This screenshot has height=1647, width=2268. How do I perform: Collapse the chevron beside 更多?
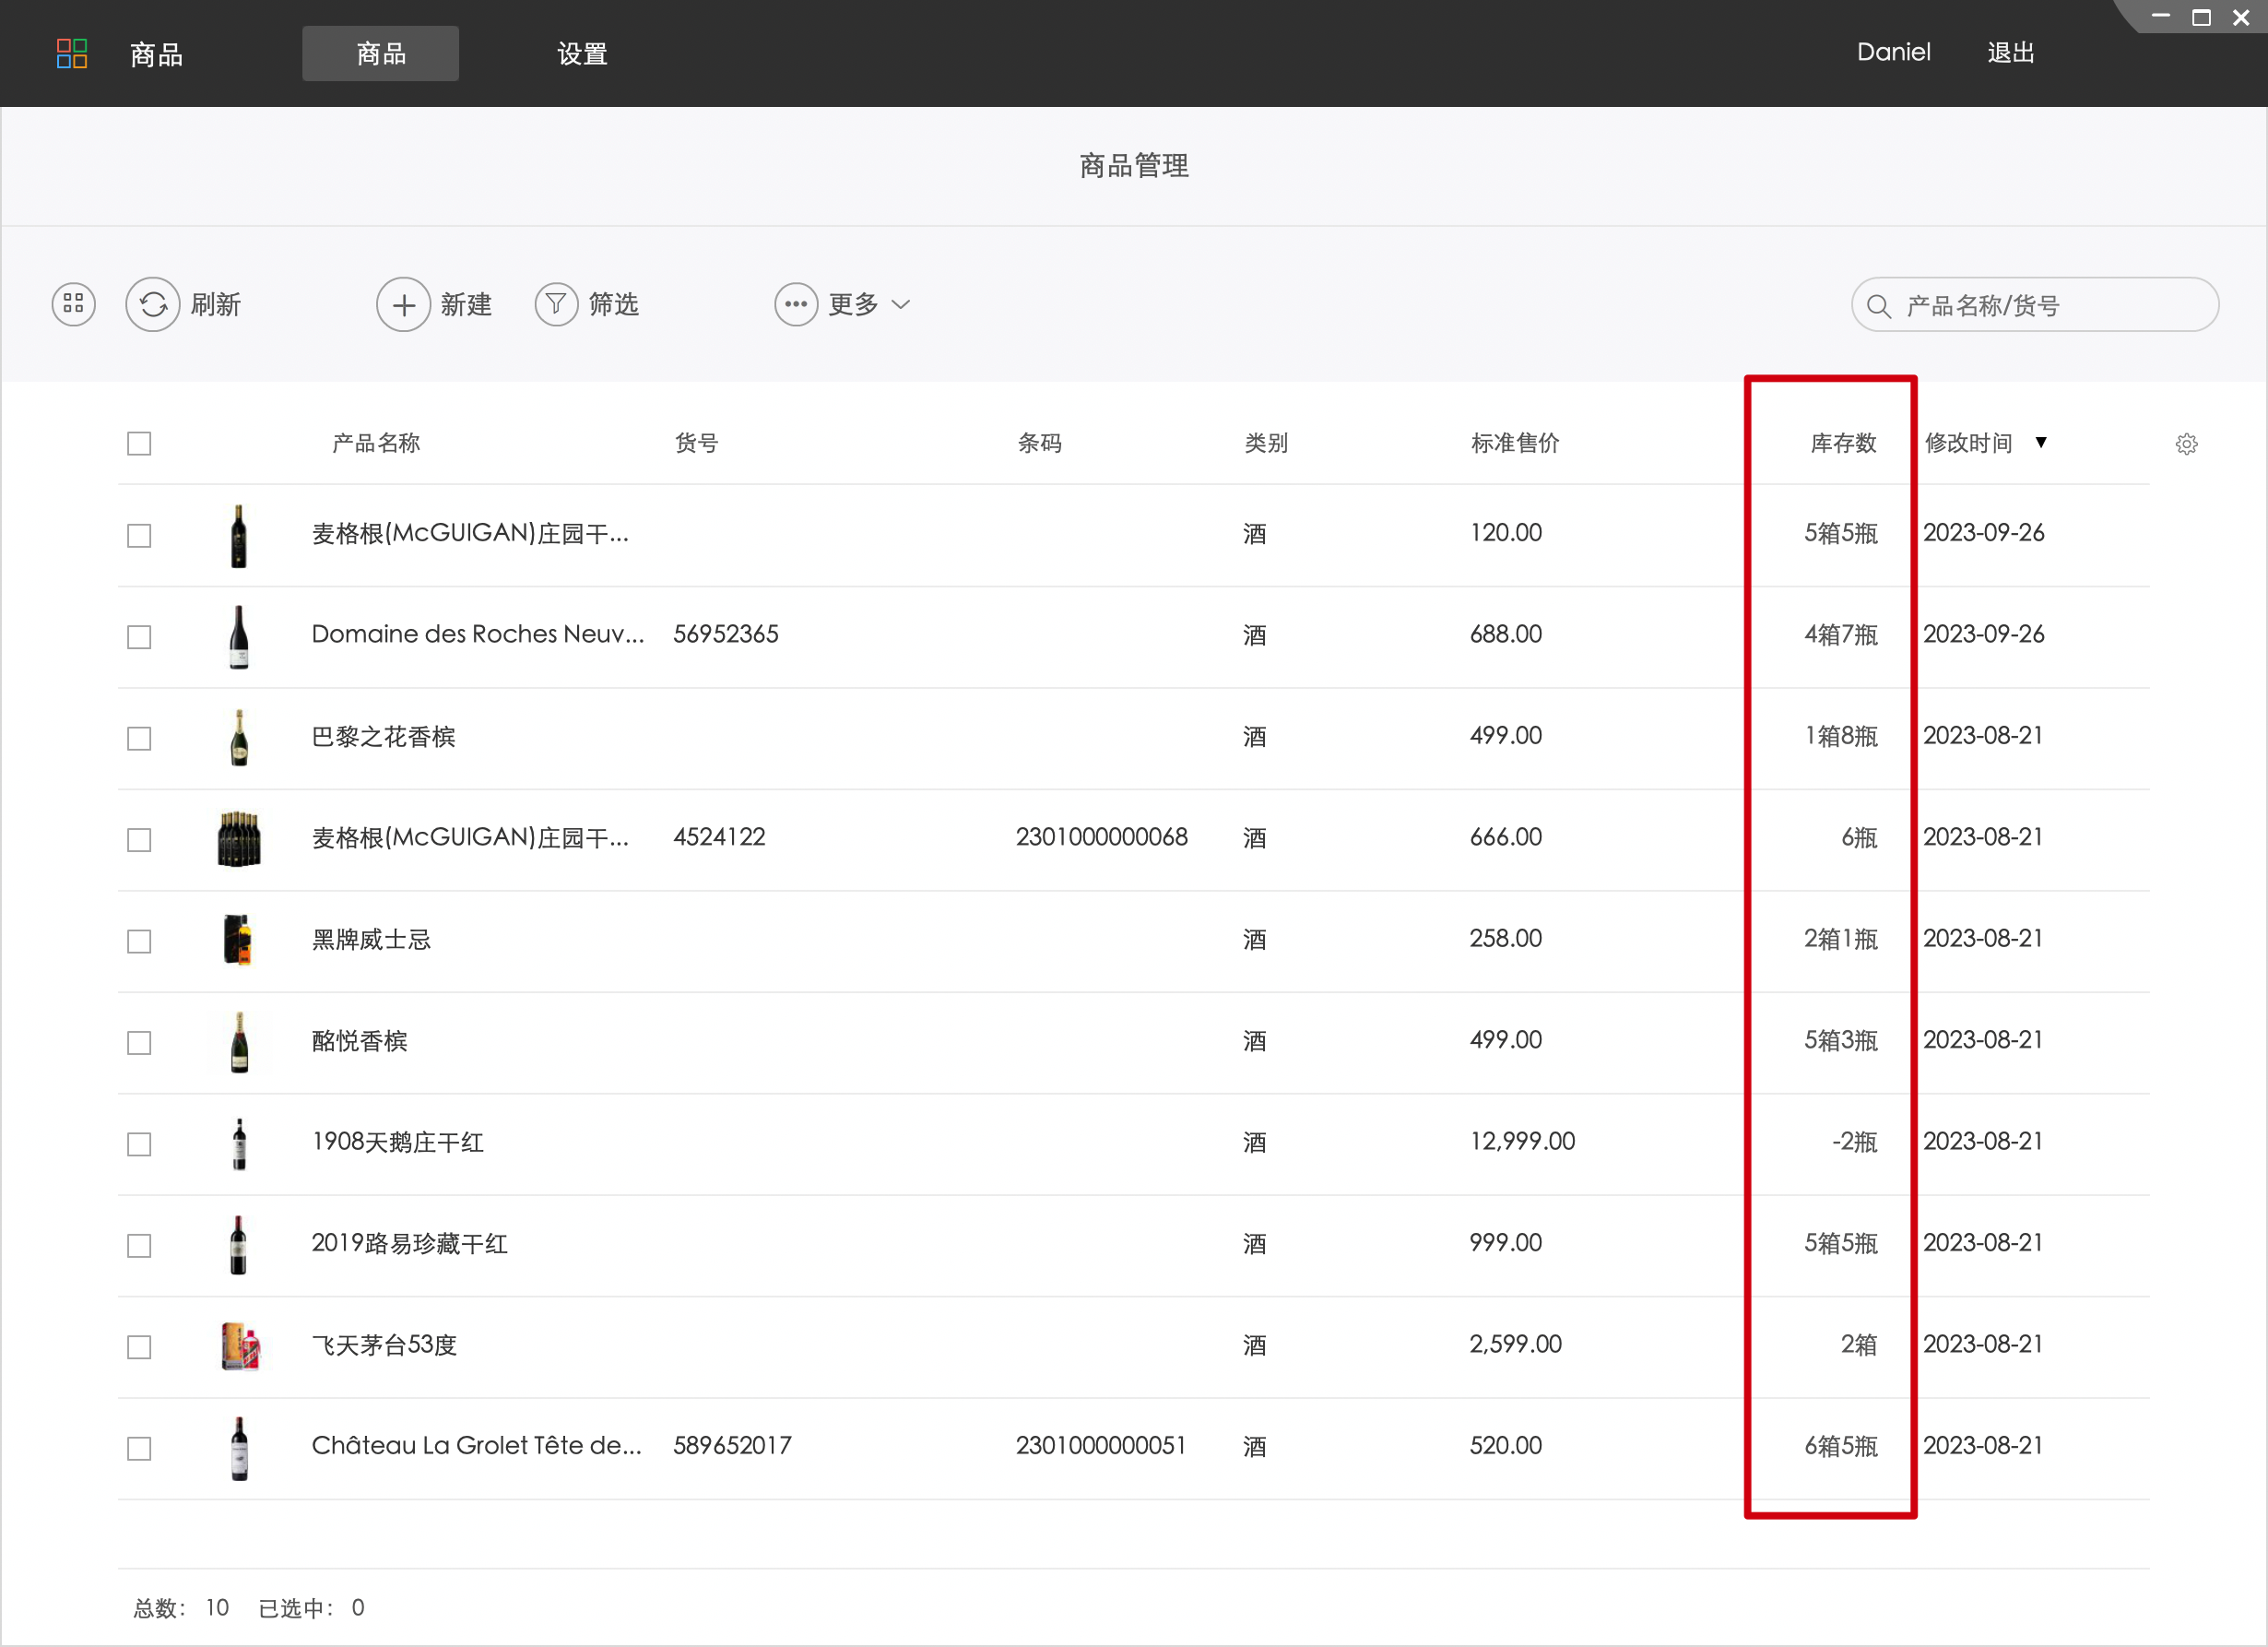[902, 305]
